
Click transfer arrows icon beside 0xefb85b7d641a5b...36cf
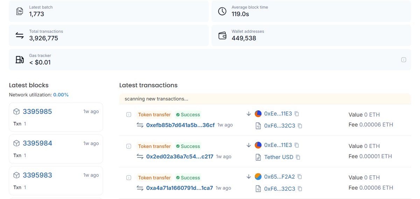[x=140, y=125]
